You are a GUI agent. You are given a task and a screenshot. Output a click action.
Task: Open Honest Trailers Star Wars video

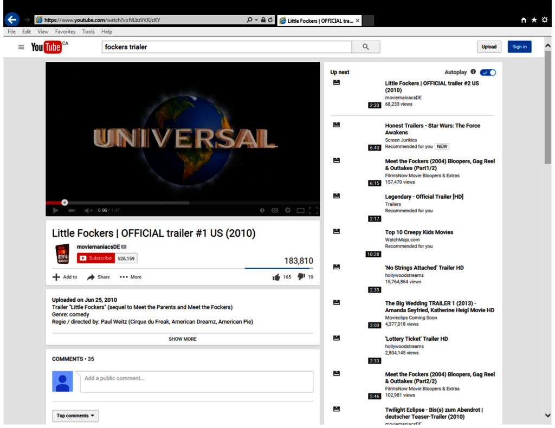tap(433, 129)
